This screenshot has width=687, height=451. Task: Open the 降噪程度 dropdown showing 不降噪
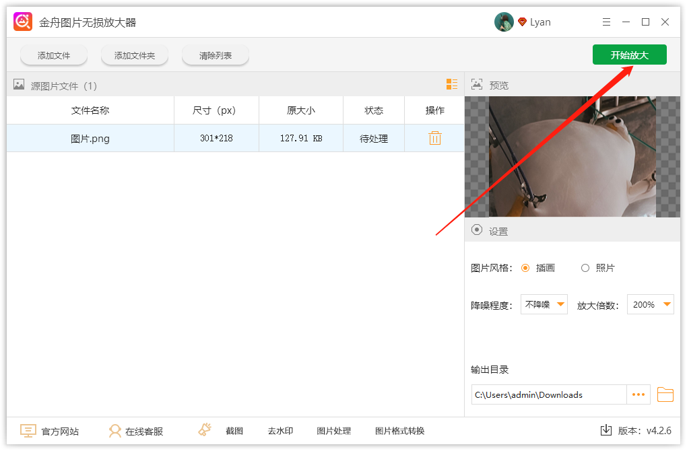[x=544, y=304]
